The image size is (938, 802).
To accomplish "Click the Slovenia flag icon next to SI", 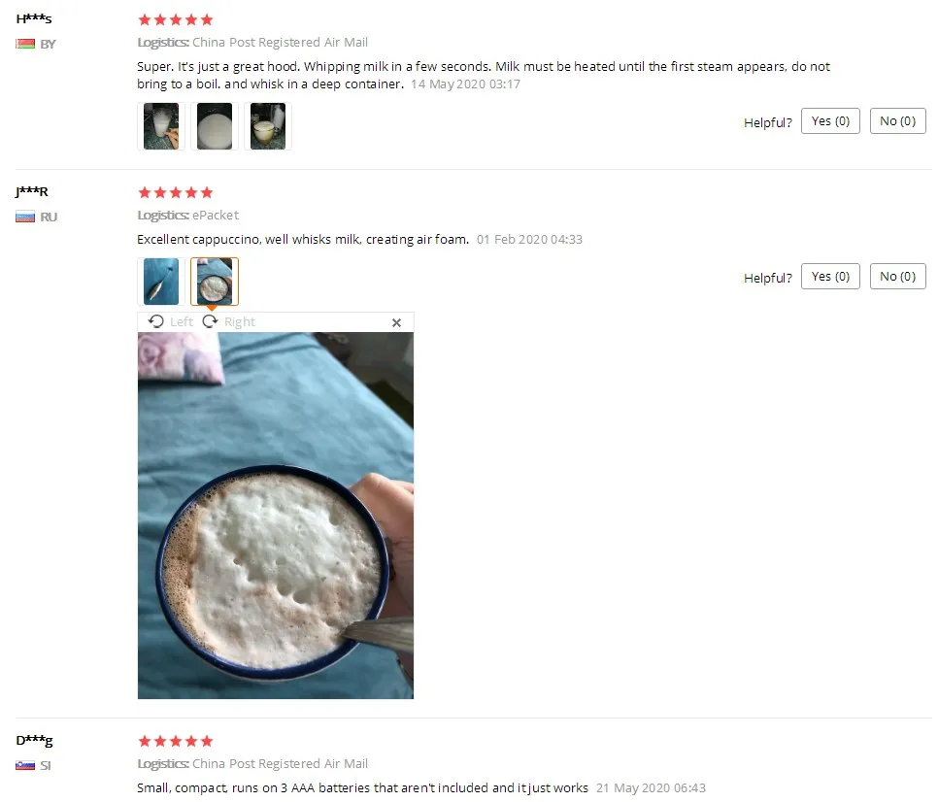I will coord(25,765).
